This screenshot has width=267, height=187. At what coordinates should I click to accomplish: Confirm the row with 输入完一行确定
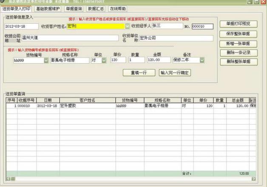point(175,73)
